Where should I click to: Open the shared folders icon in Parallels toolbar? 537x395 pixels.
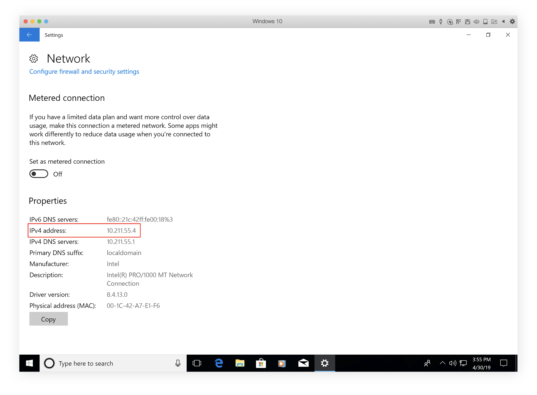(494, 22)
